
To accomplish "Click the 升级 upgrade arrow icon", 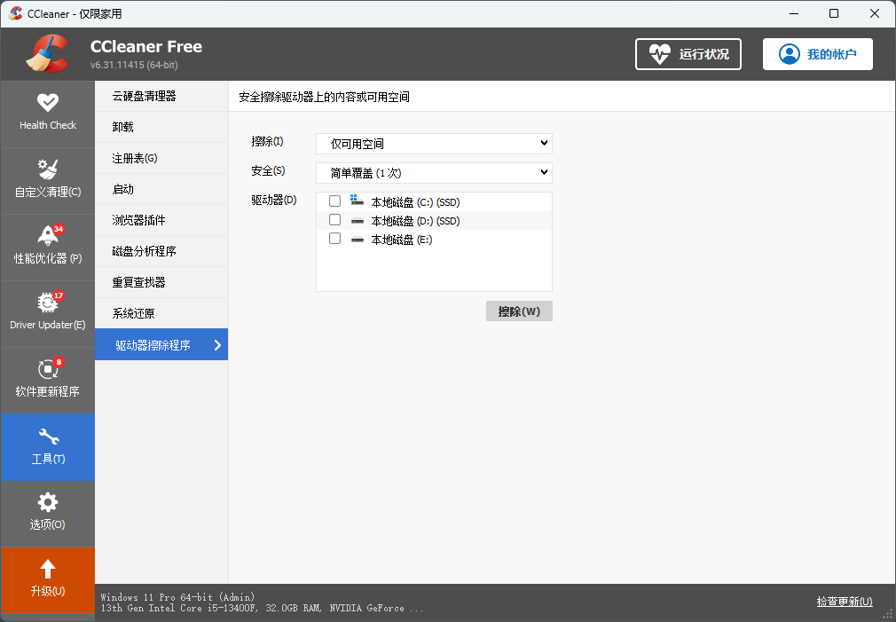I will (47, 569).
